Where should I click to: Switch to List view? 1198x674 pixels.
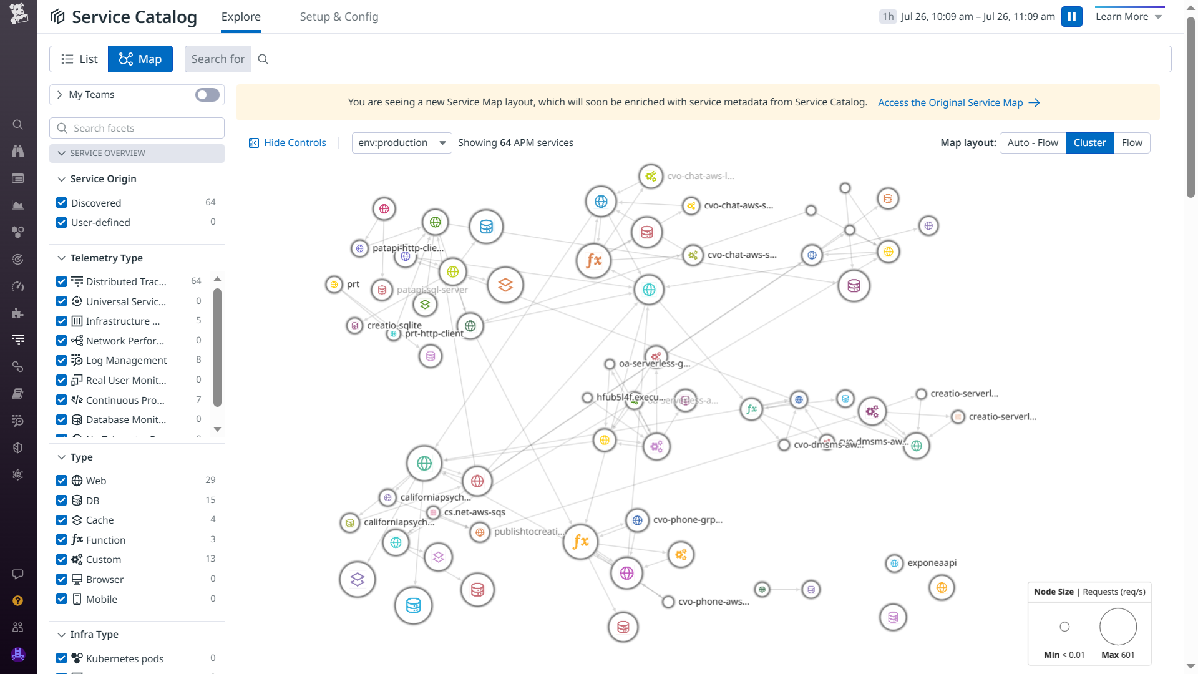[x=79, y=59]
